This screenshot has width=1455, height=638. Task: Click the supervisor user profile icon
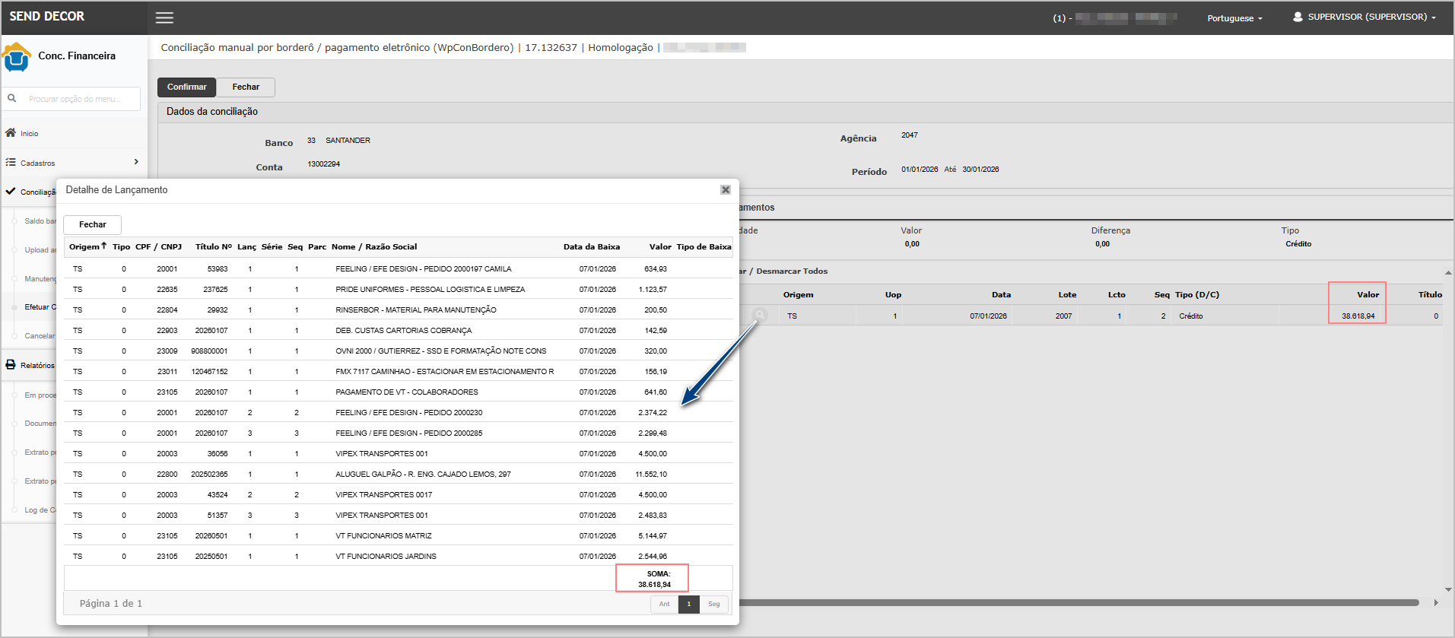click(1298, 17)
